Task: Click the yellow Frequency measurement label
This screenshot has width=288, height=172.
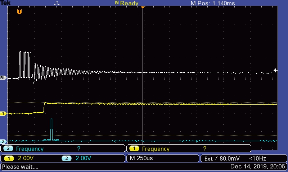Action: 156,149
